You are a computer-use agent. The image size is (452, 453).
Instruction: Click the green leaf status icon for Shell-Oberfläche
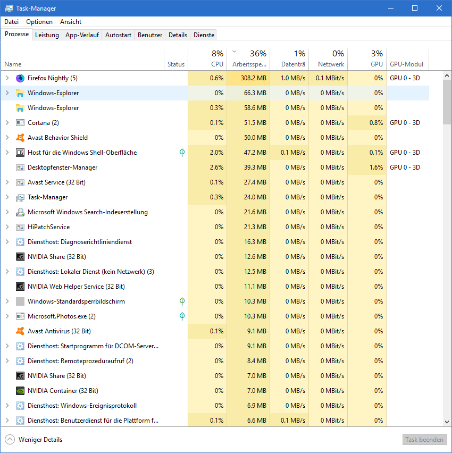(x=182, y=152)
